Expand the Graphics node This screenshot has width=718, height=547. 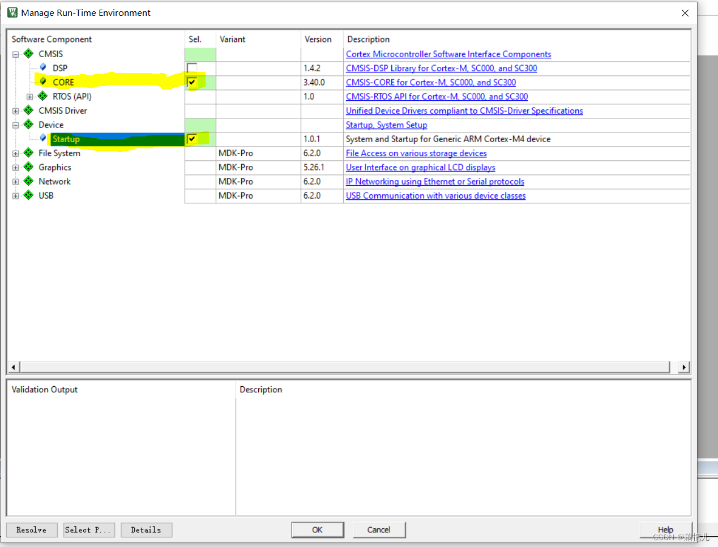(16, 168)
